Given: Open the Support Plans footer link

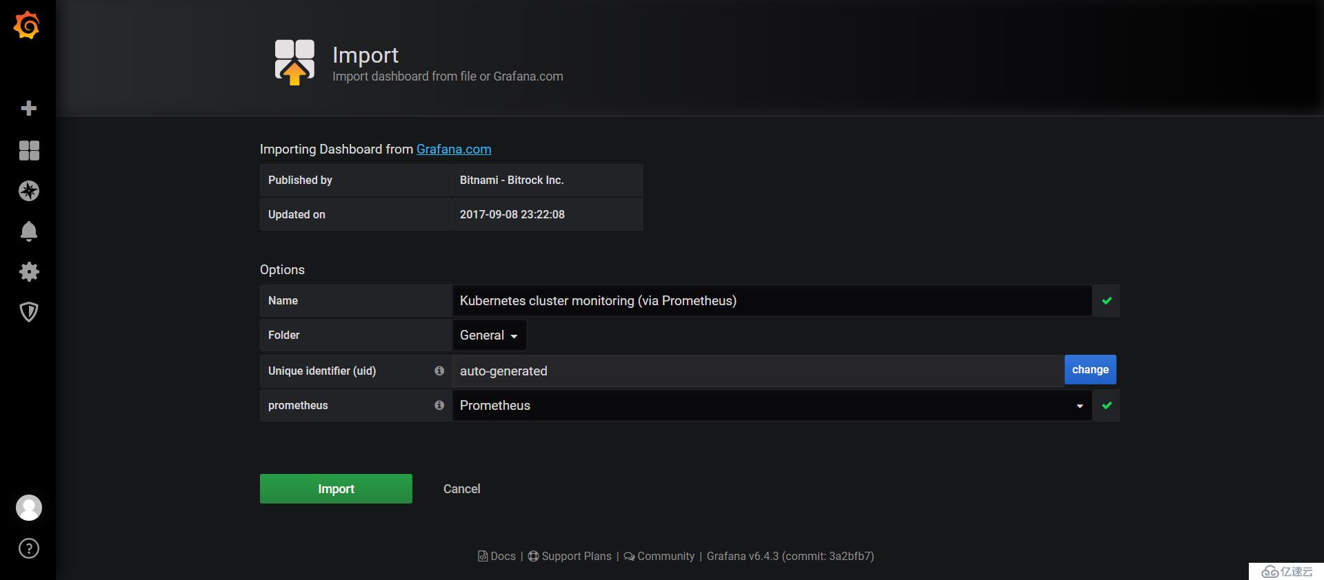Looking at the screenshot, I should (570, 556).
